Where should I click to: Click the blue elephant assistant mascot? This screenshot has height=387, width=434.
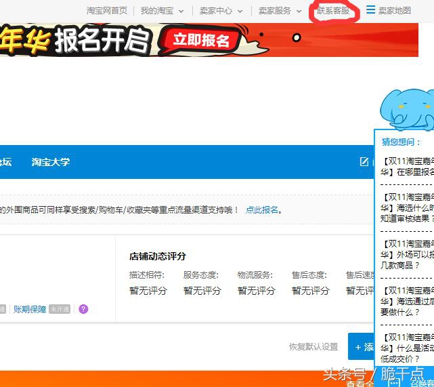pyautogui.click(x=407, y=109)
